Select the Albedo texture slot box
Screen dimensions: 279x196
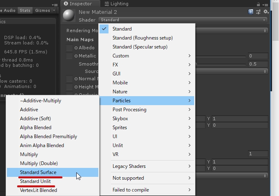coord(69,48)
